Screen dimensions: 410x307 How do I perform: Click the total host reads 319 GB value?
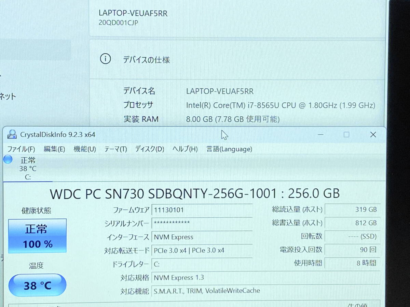click(x=352, y=209)
